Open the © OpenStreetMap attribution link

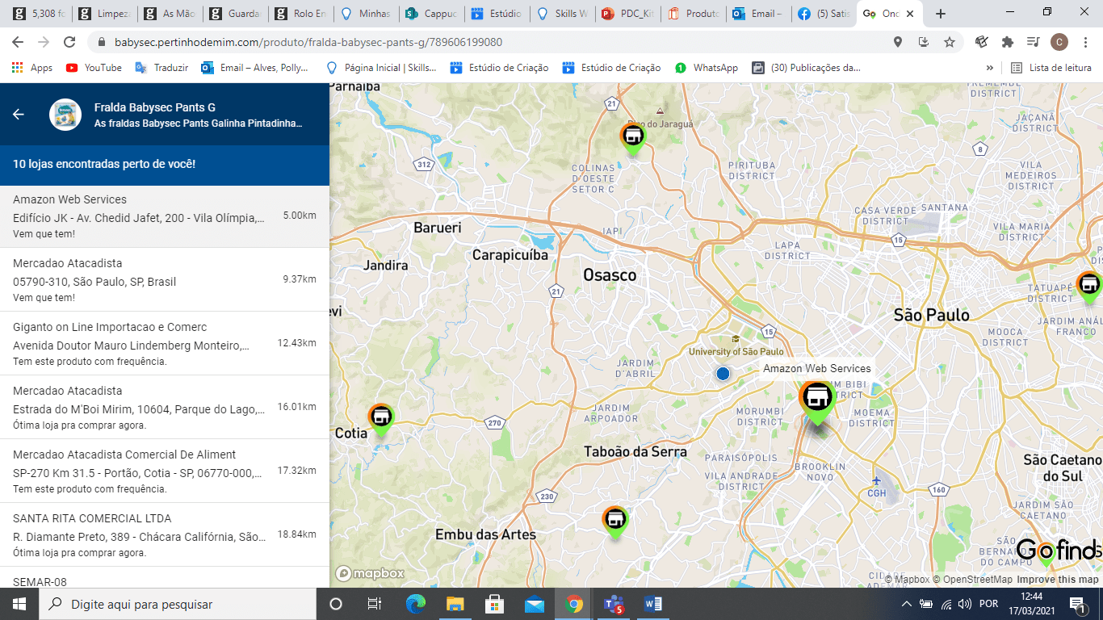pos(973,580)
